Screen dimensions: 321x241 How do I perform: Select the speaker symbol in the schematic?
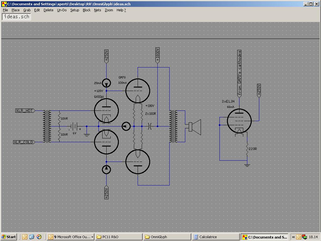pos(195,127)
